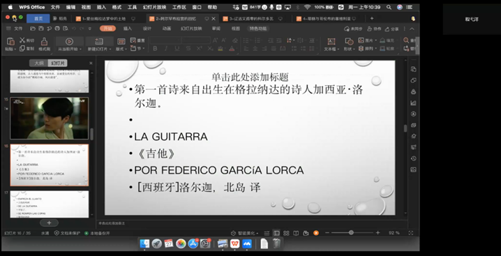Toggle the normal view button in status bar

click(277, 233)
